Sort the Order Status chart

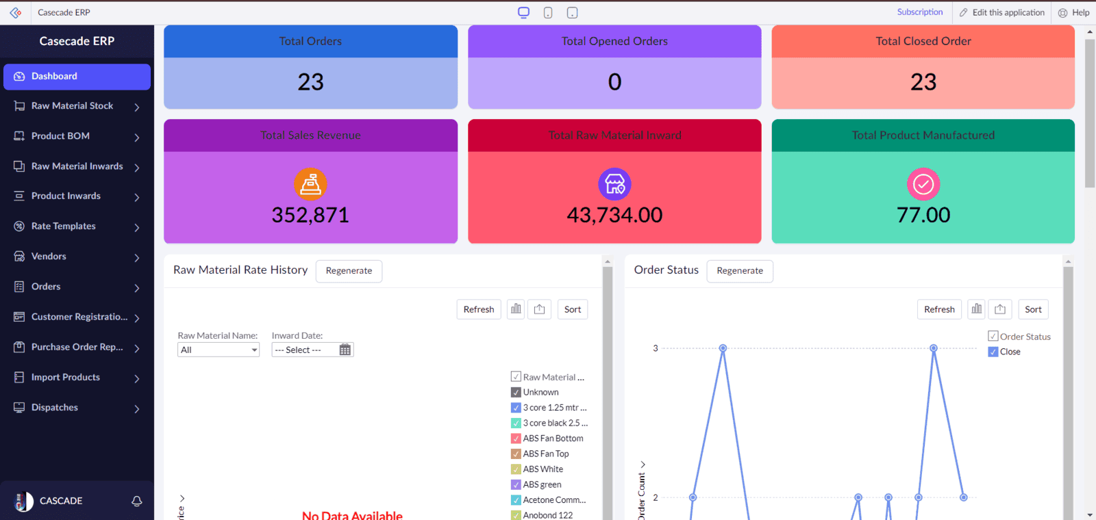click(x=1033, y=309)
